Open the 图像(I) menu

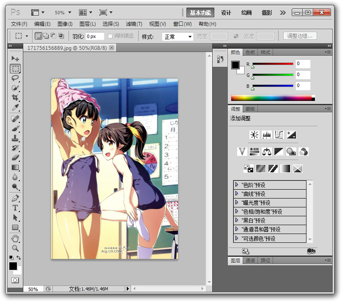pos(65,24)
